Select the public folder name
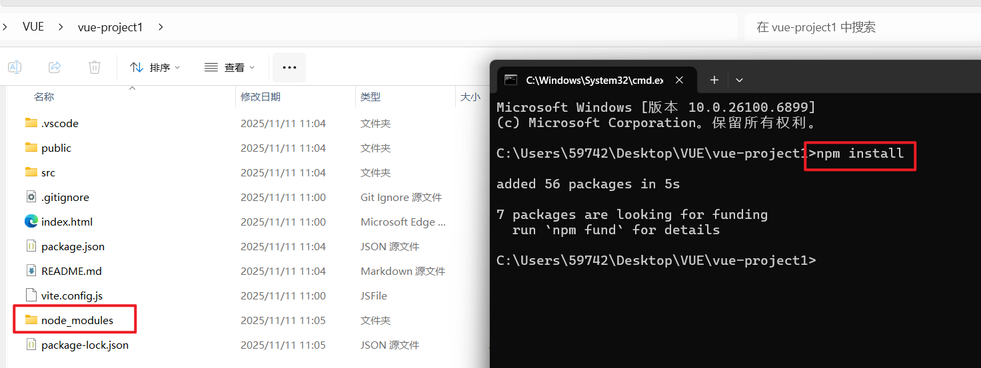Viewport: 981px width, 368px height. (56, 148)
